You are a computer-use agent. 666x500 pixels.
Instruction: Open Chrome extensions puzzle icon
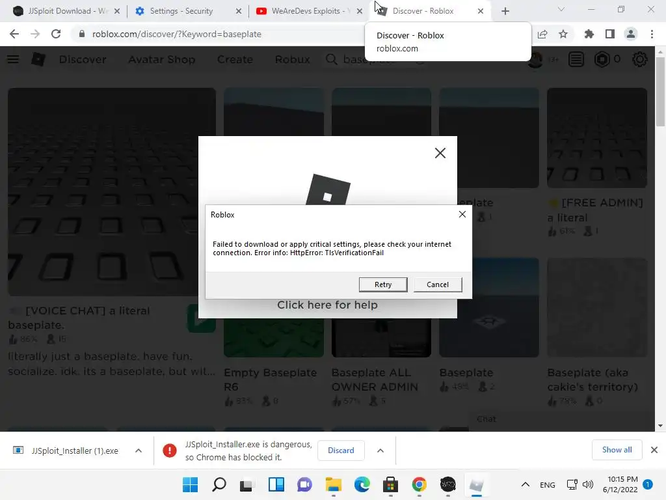(589, 34)
